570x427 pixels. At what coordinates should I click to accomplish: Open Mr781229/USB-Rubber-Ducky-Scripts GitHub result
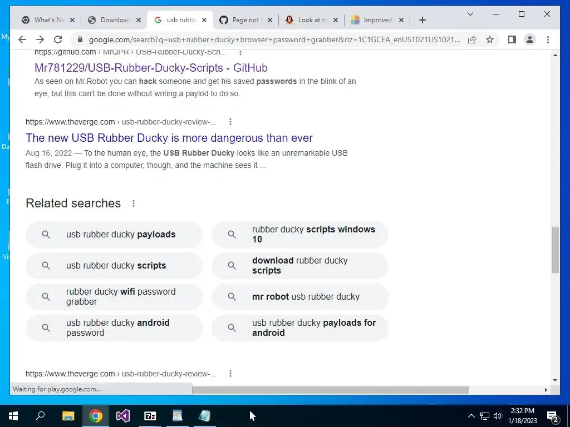click(x=151, y=68)
